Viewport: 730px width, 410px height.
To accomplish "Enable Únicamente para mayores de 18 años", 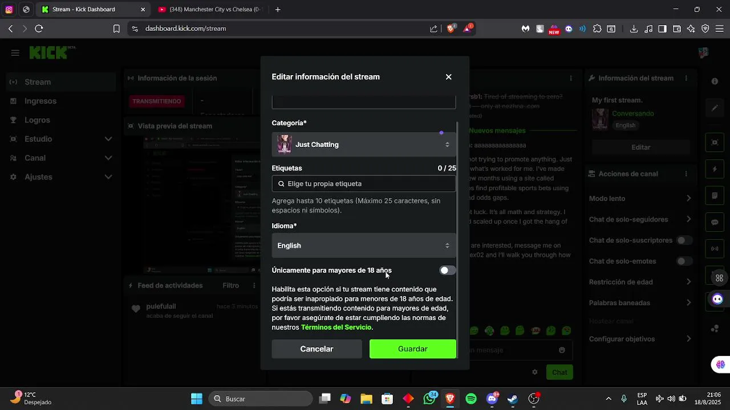I will pyautogui.click(x=448, y=270).
